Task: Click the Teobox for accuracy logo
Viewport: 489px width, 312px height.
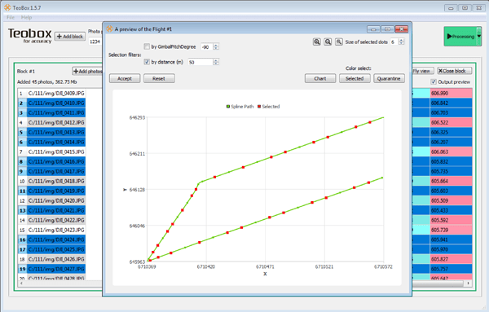Action: 29,36
